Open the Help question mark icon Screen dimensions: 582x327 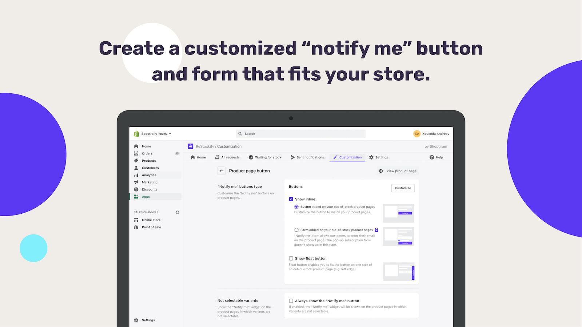point(432,157)
